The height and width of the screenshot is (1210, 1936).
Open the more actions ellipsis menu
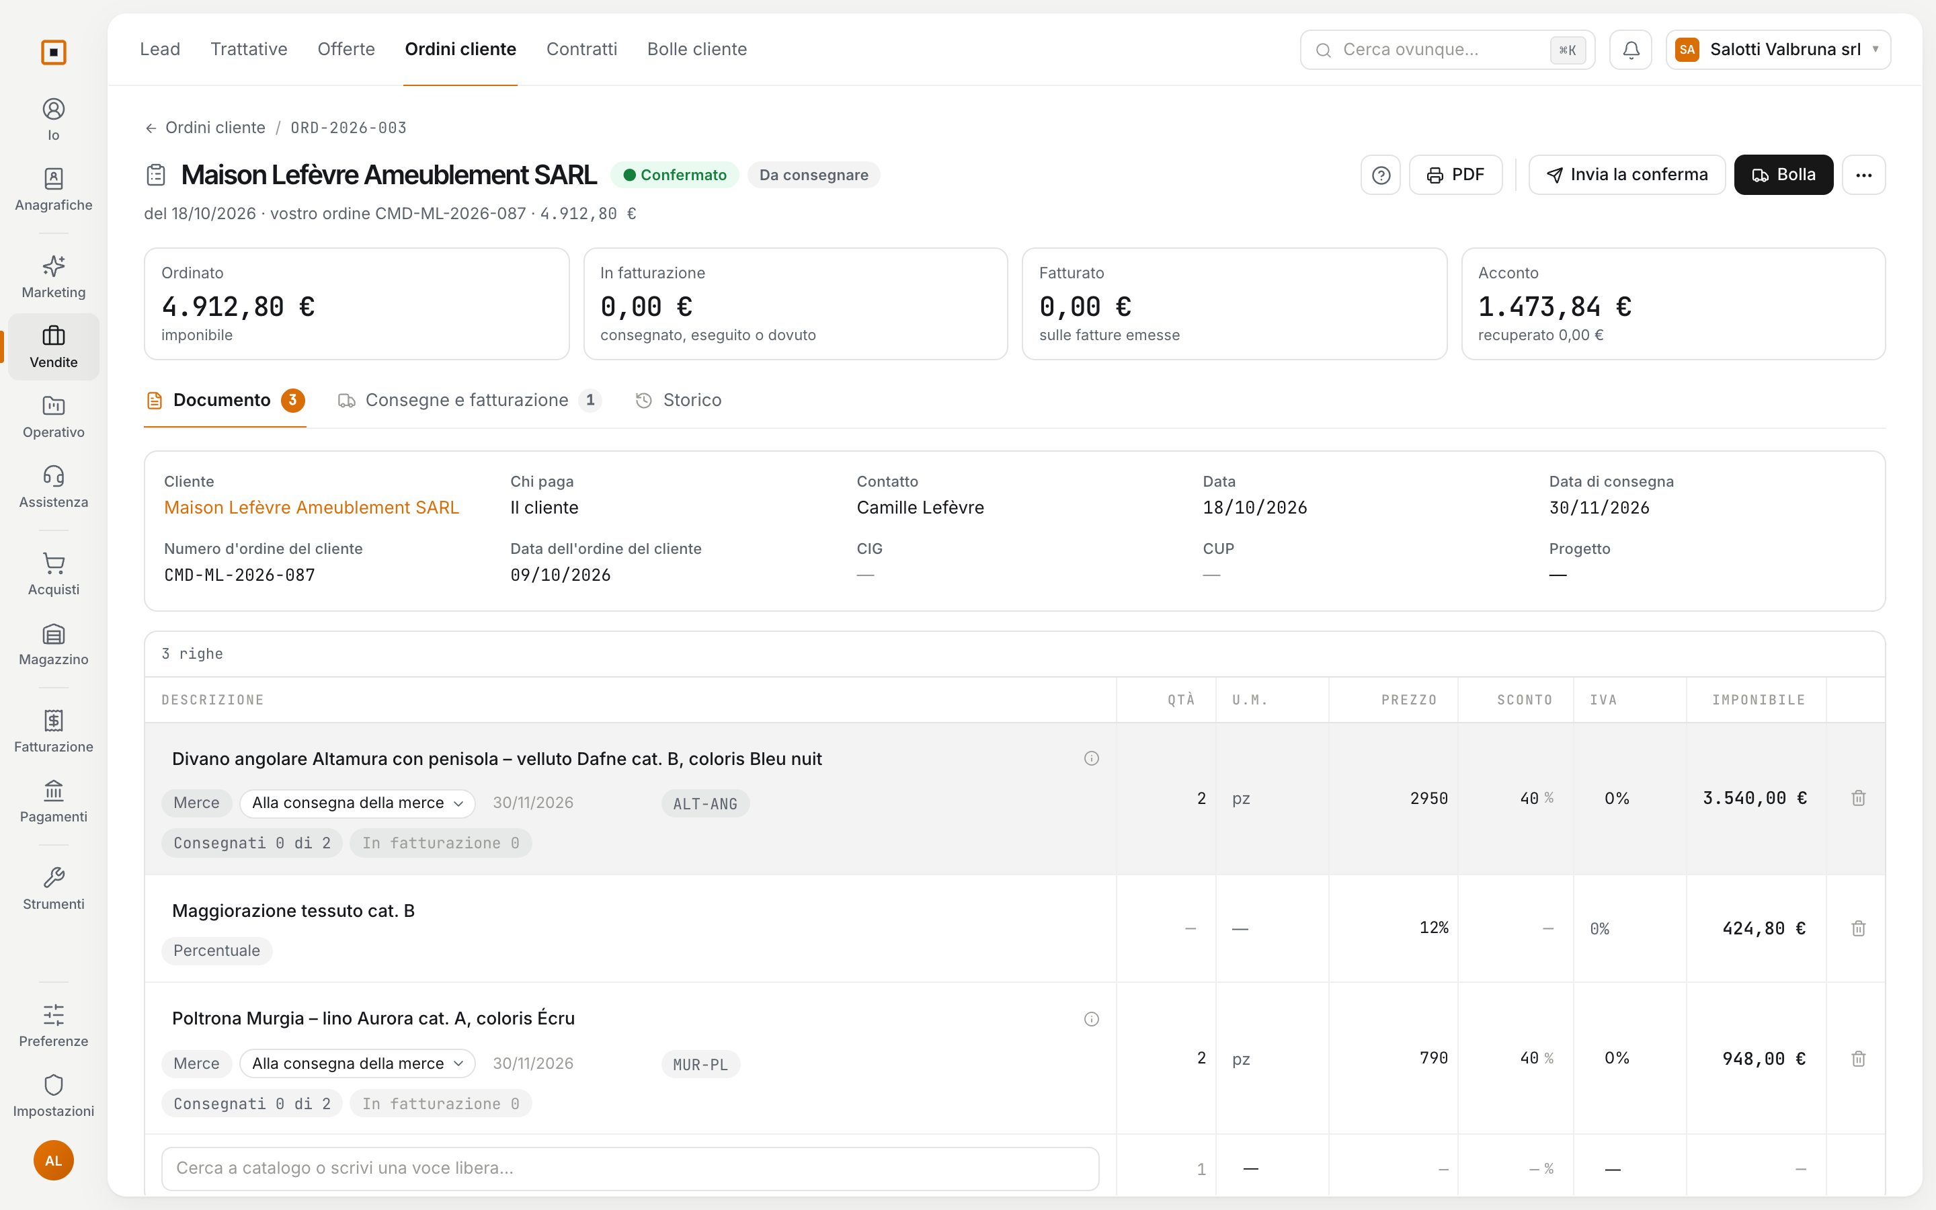tap(1863, 175)
